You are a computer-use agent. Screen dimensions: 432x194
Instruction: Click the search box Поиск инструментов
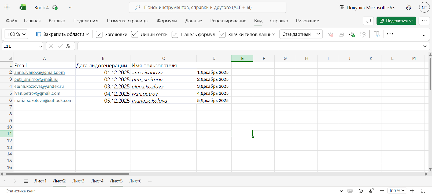point(207,8)
